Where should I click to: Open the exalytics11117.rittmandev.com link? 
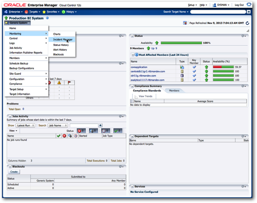(x=147, y=80)
